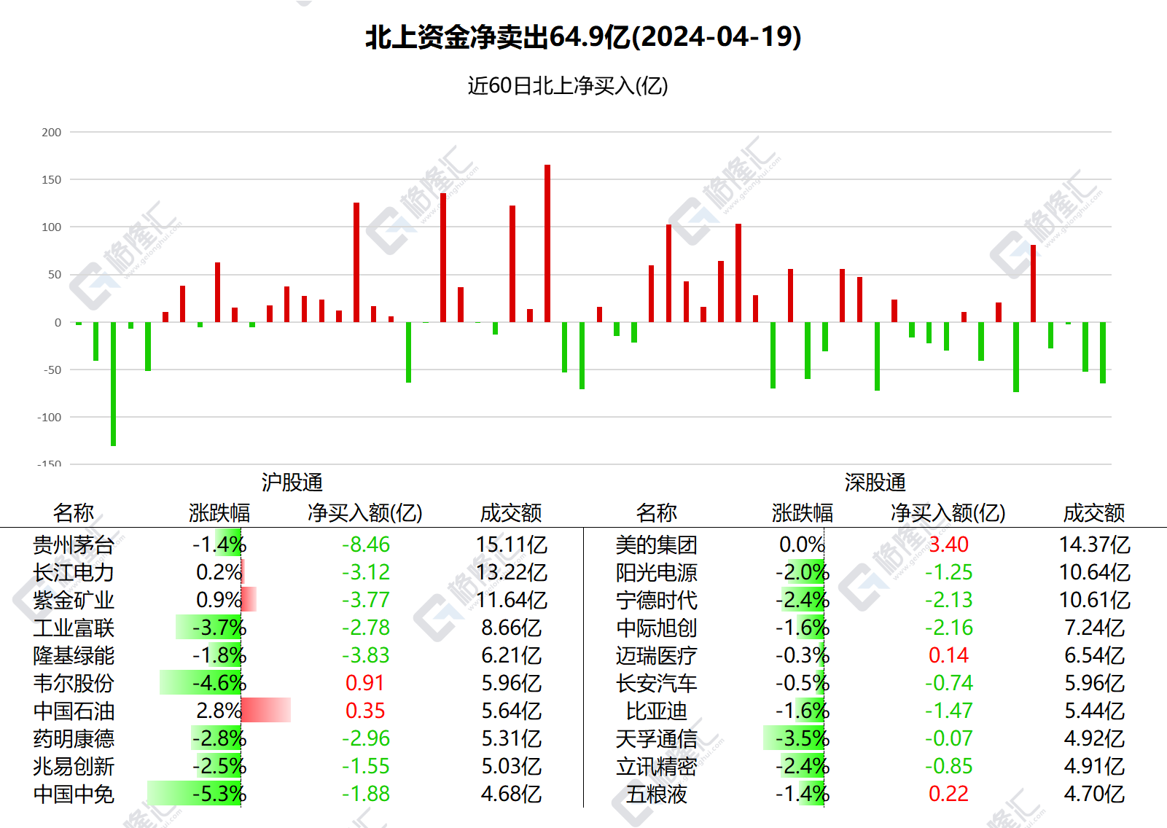
Task: Click stock name 中国石油
Action: 74,711
